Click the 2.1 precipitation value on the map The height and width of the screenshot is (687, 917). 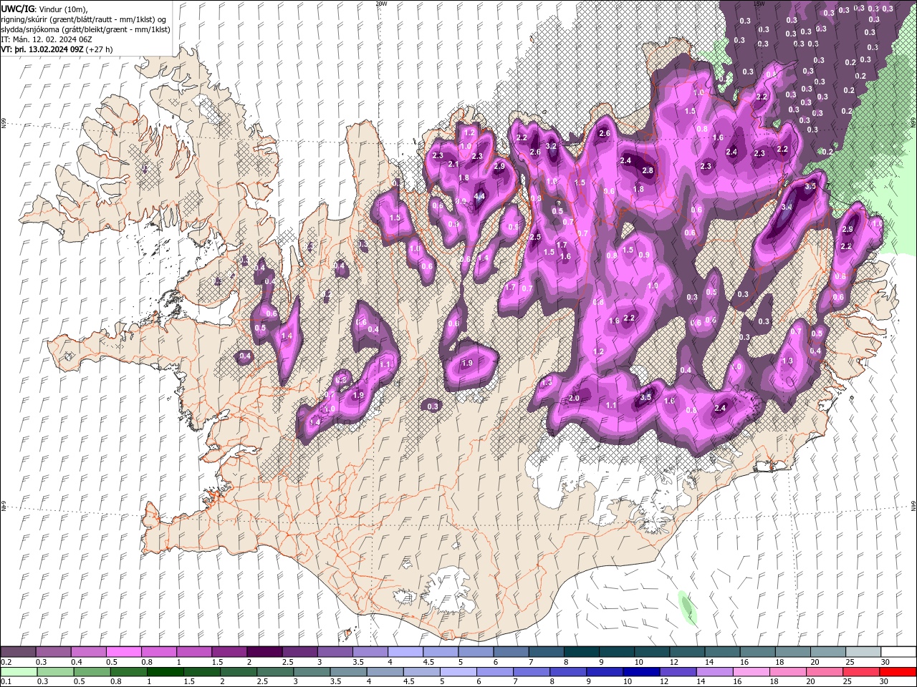point(453,164)
